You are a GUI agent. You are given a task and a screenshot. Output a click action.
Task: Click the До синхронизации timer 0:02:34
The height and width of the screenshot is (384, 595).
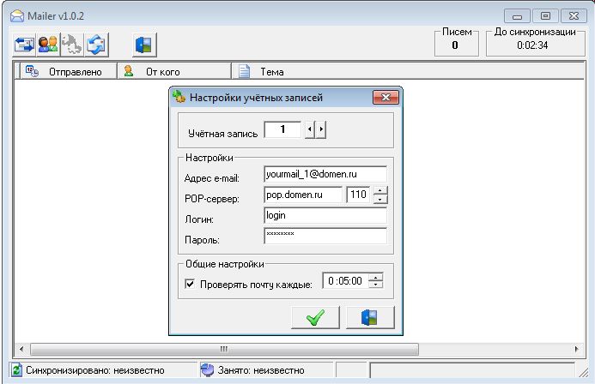pyautogui.click(x=532, y=45)
